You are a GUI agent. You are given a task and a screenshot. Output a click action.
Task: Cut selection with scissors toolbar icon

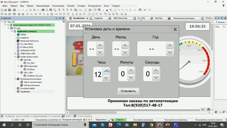coord(27,10)
